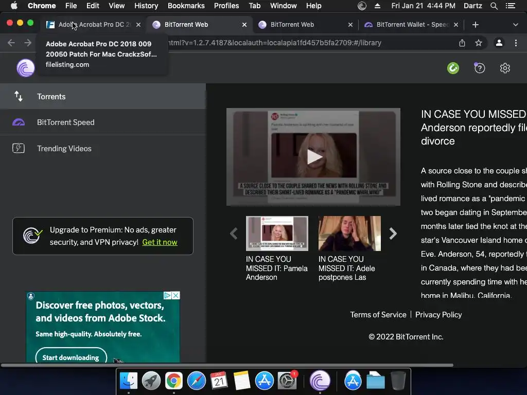Image resolution: width=527 pixels, height=395 pixels.
Task: Go to next video carousel arrow
Action: (393, 233)
